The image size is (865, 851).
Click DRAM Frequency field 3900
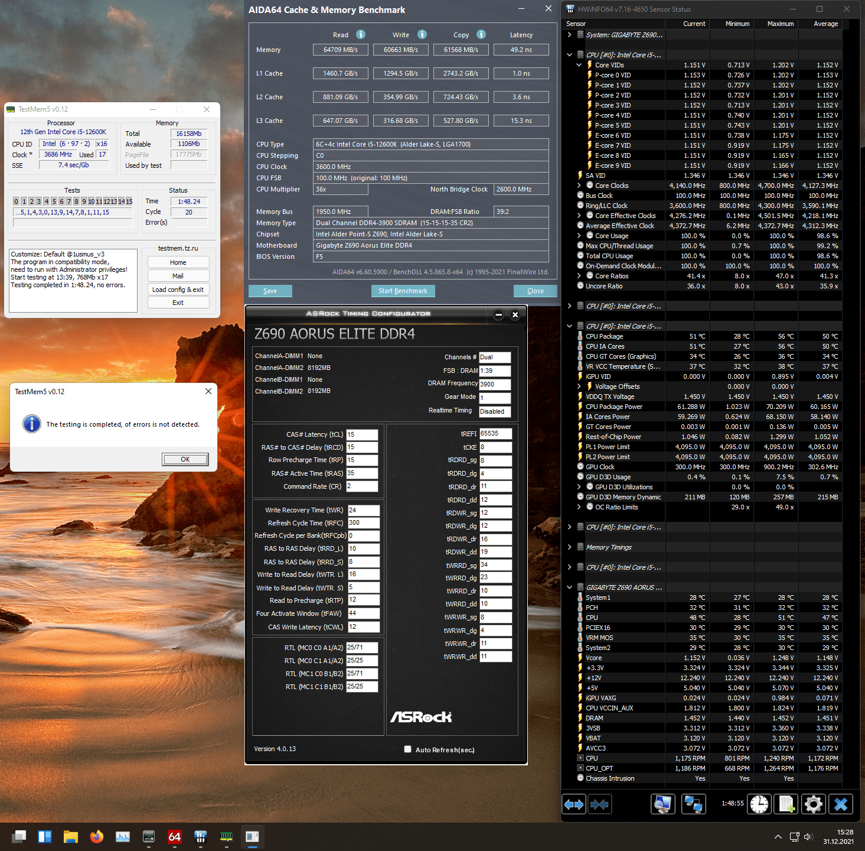[x=495, y=384]
